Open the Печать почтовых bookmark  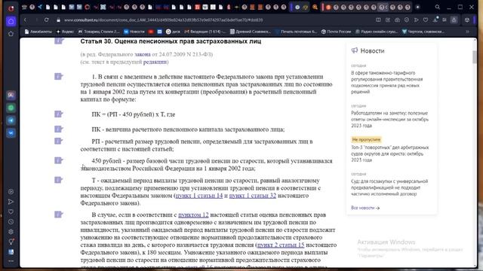(296, 32)
